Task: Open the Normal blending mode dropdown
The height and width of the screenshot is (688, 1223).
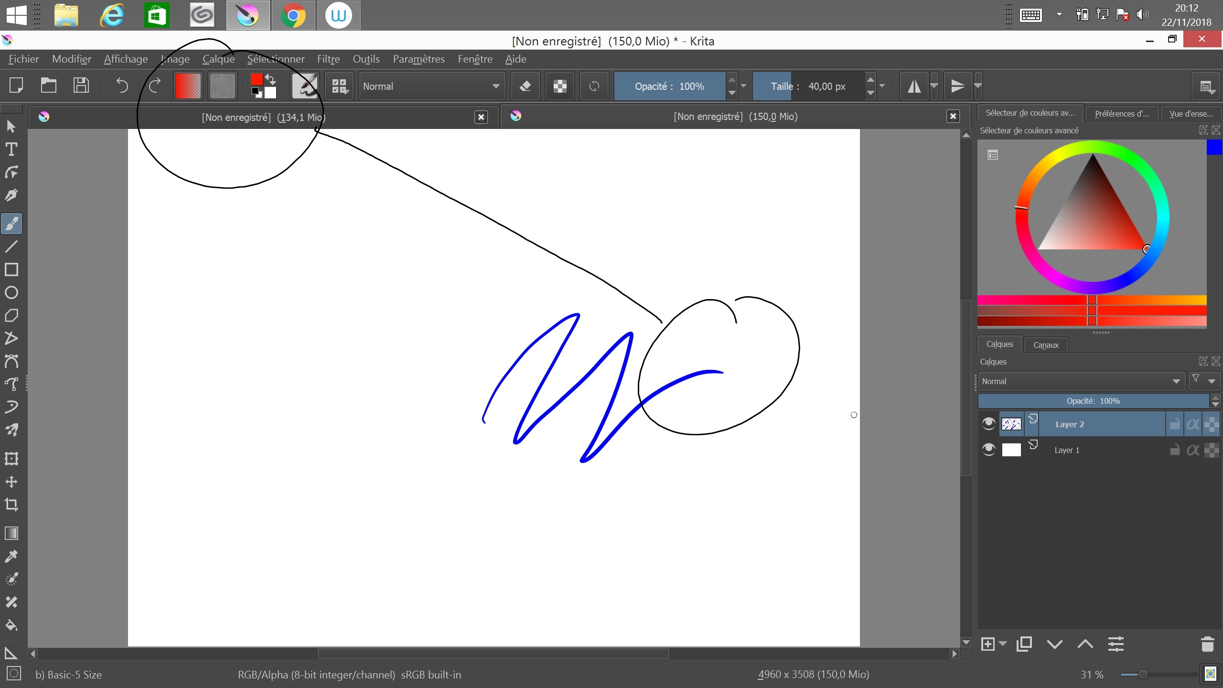Action: click(x=431, y=86)
